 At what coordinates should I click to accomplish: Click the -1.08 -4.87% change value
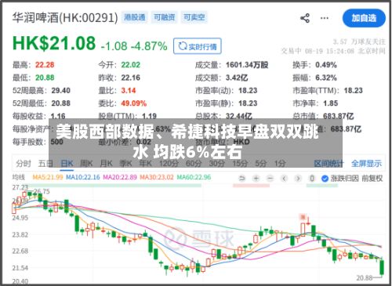134,46
